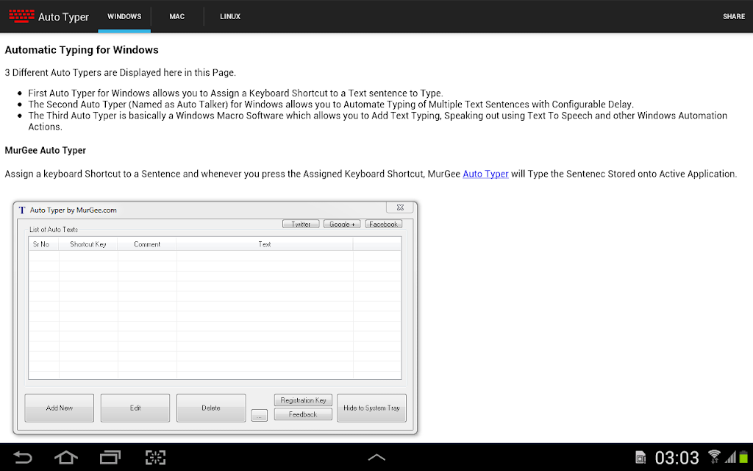This screenshot has height=471, width=753.
Task: Tap the clock showing 03:03
Action: pos(677,458)
